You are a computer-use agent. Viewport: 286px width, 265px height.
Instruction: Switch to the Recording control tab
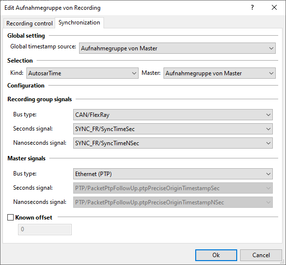(x=29, y=23)
